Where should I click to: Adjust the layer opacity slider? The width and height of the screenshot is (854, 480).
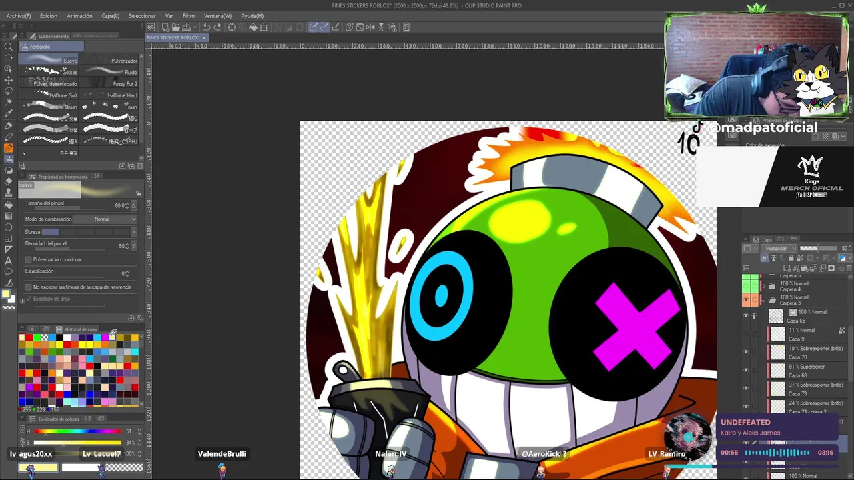pos(818,248)
